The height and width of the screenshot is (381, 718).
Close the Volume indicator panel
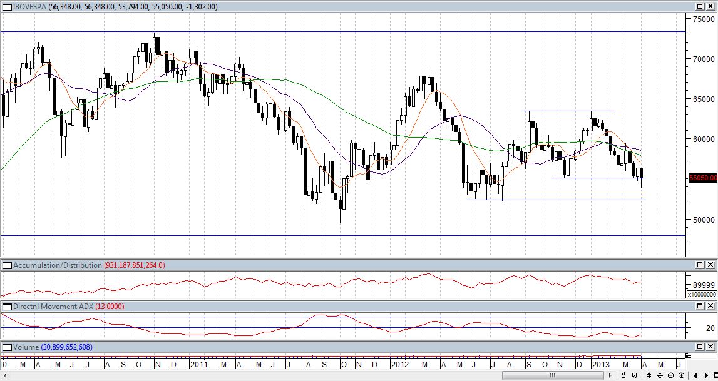pyautogui.click(x=710, y=347)
